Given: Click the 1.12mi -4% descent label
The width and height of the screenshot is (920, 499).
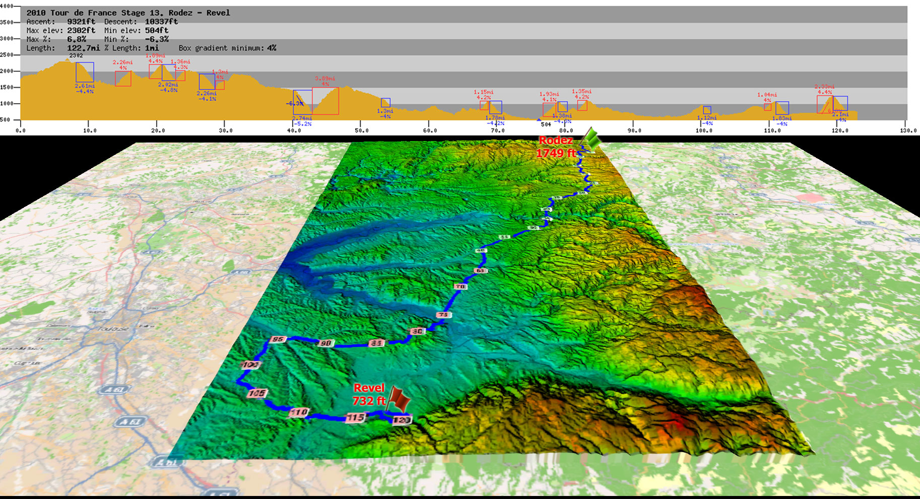Looking at the screenshot, I should tap(707, 120).
